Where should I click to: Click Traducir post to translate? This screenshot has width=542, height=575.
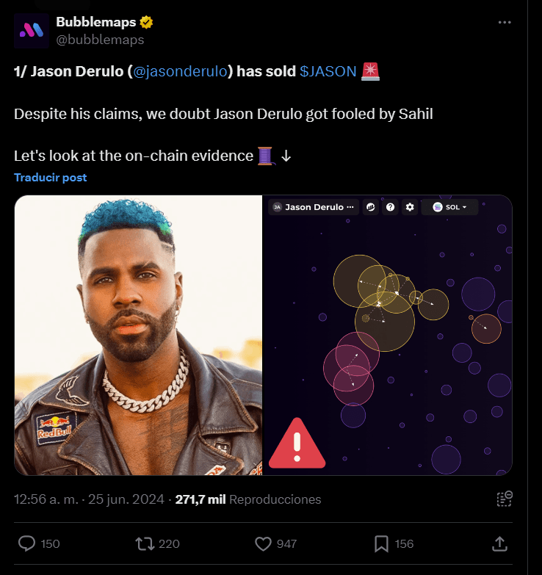click(51, 178)
